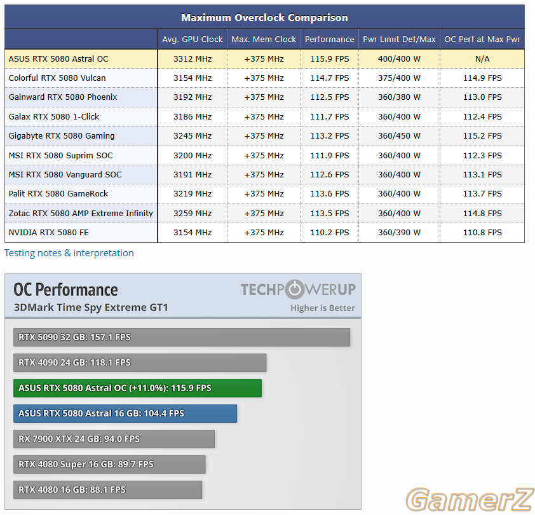Click the OC Performance chart title
Screen dimensions: 535x515
pyautogui.click(x=65, y=289)
